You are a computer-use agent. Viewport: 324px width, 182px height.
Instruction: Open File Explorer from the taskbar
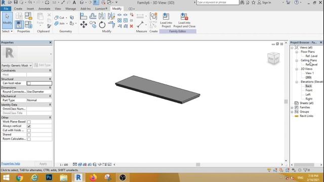(x=64, y=177)
